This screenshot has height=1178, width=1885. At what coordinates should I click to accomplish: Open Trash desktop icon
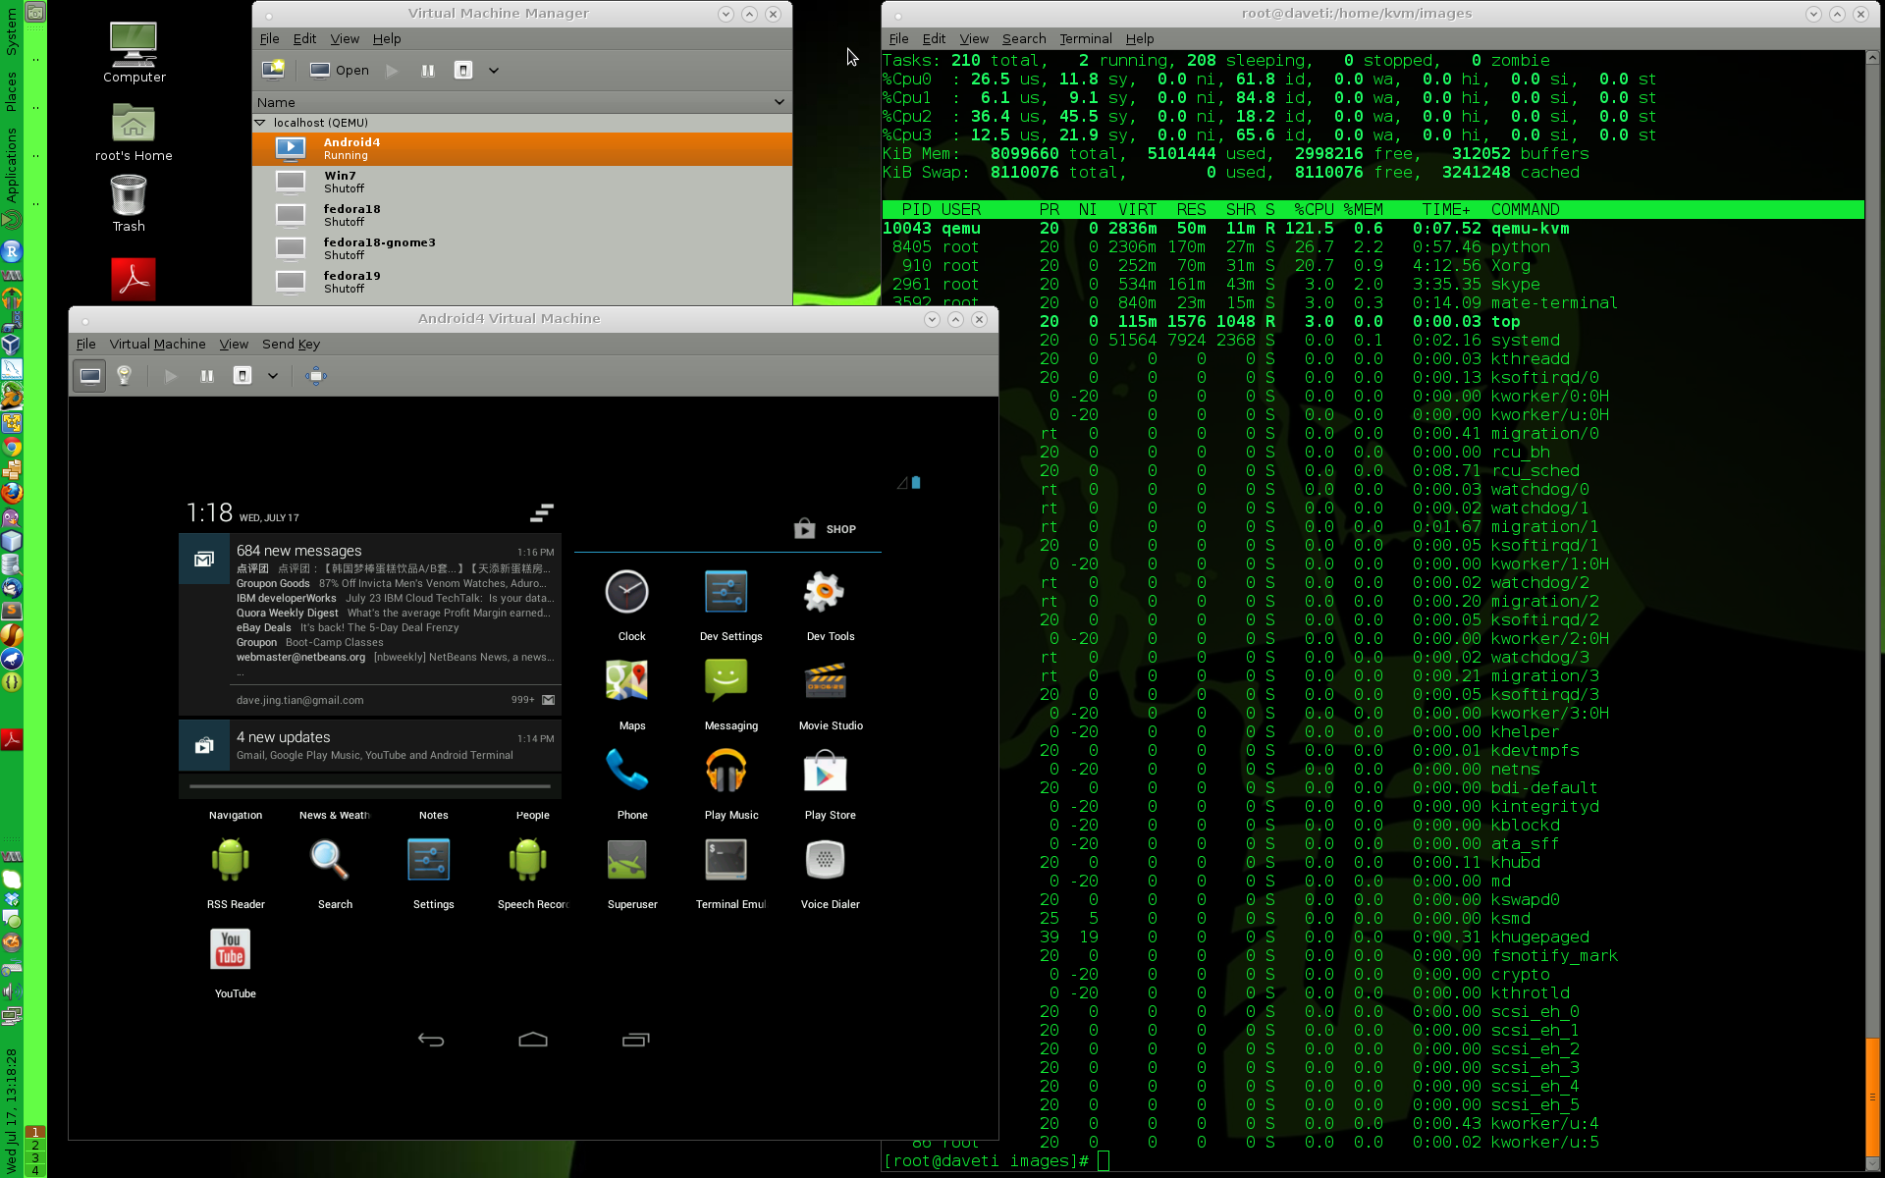click(129, 204)
